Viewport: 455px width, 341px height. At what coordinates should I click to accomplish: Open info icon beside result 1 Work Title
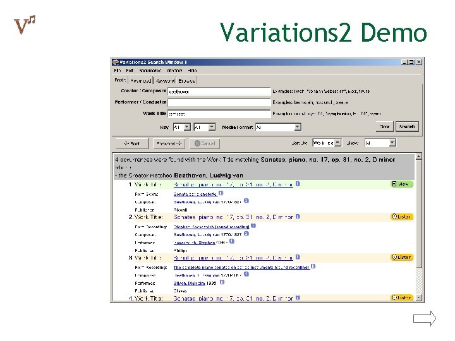point(298,184)
